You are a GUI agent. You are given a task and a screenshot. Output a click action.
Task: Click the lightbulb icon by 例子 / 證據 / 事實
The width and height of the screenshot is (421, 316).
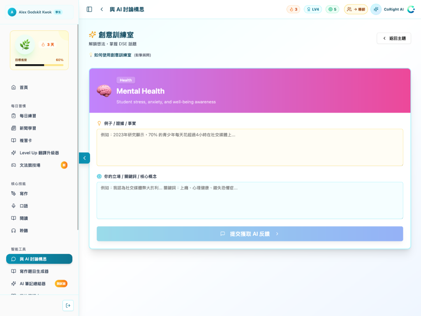pos(99,123)
